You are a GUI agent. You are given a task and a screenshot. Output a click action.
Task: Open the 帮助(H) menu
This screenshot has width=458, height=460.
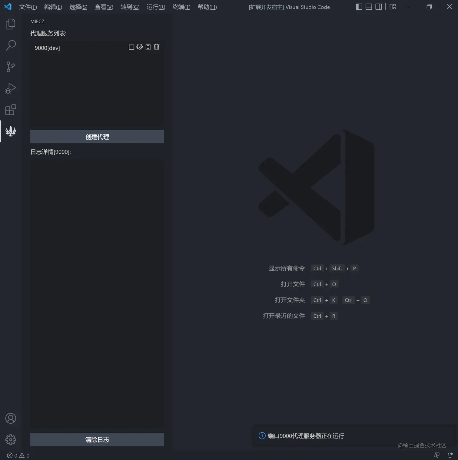pos(207,7)
